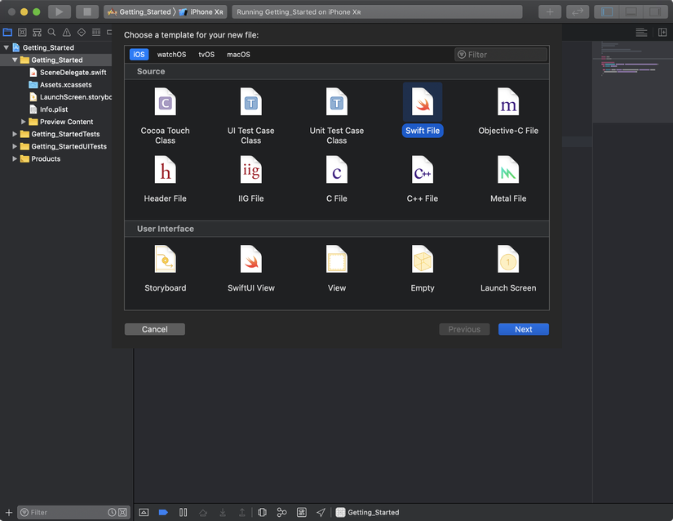Viewport: 673px width, 521px height.
Task: Expand the Preview Content folder
Action: pos(24,122)
